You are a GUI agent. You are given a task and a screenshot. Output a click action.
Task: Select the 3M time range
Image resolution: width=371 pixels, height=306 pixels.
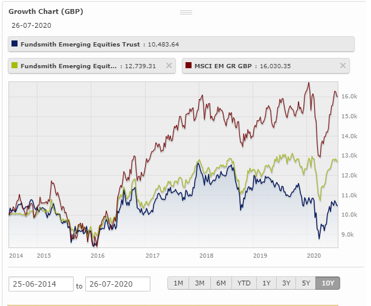(x=199, y=283)
